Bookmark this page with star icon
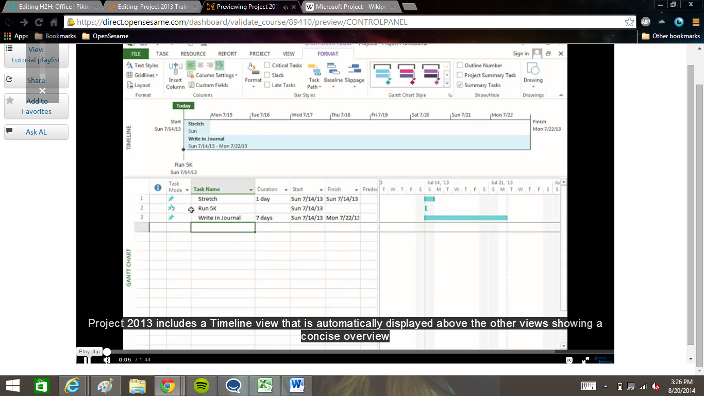 (x=629, y=22)
